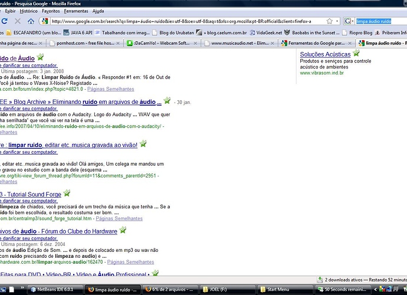
Task: Click star icon beside Eliminando ruído result
Action: (167, 100)
